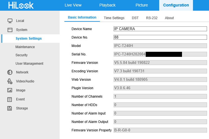Viewport: 209px width, 139px height.
Task: Open the Live View tab
Action: point(73,5)
